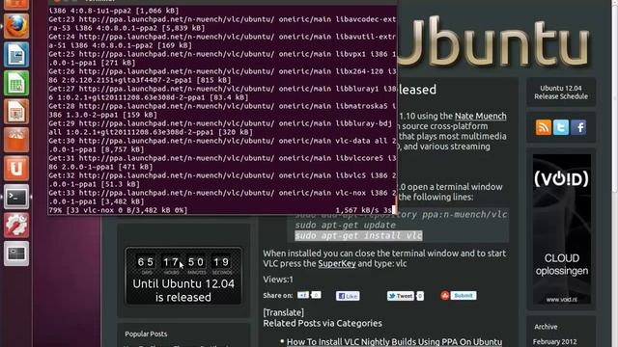
Task: Click terminal line Get:30 vlc-data
Action: (222, 146)
